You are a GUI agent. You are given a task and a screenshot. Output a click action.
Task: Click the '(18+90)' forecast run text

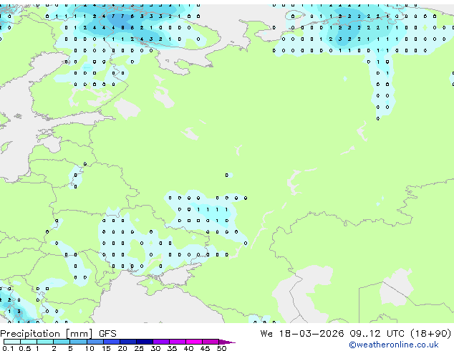[x=431, y=334]
